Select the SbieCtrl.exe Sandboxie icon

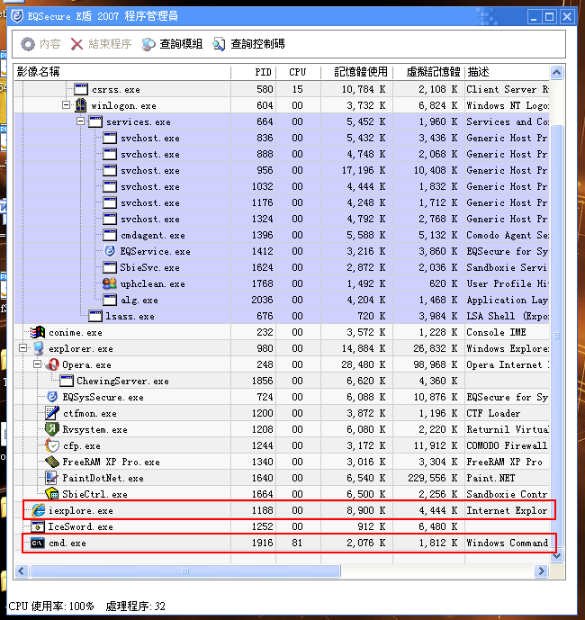(52, 494)
